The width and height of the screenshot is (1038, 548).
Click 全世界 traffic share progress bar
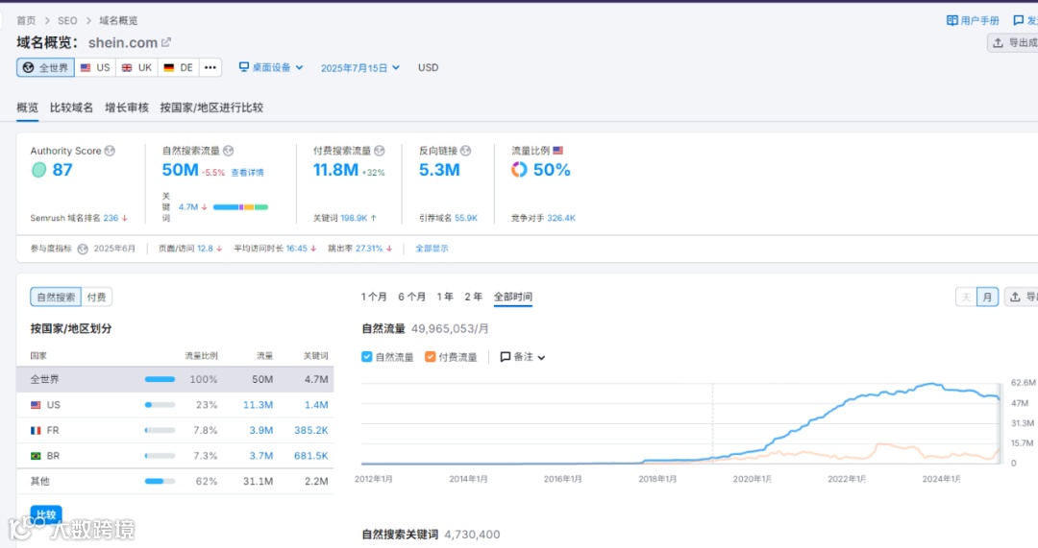click(160, 379)
